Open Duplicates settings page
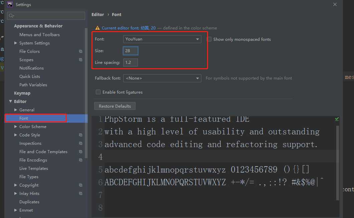This screenshot has width=354, height=218. coord(29,202)
